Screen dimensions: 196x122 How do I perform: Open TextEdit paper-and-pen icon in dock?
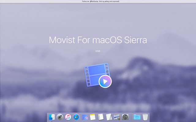click(x=109, y=117)
